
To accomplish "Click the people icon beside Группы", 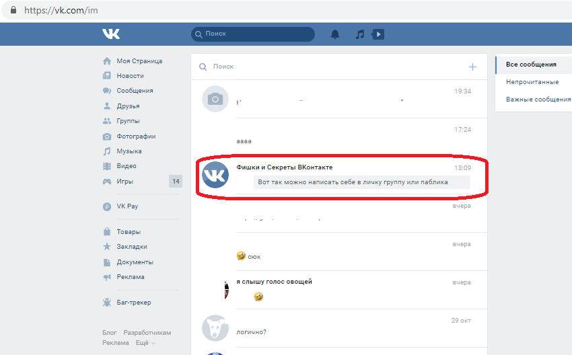I will pos(107,120).
